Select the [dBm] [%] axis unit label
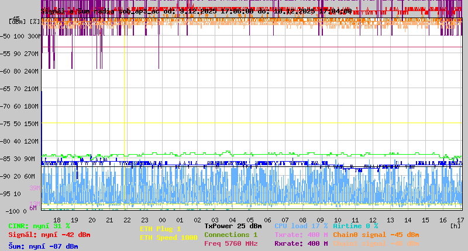This screenshot has height=251, width=468. [x=25, y=22]
